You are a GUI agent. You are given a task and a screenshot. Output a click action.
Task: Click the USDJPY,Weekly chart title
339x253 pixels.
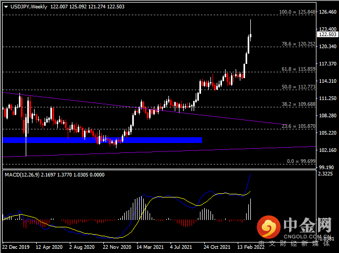tap(29, 7)
